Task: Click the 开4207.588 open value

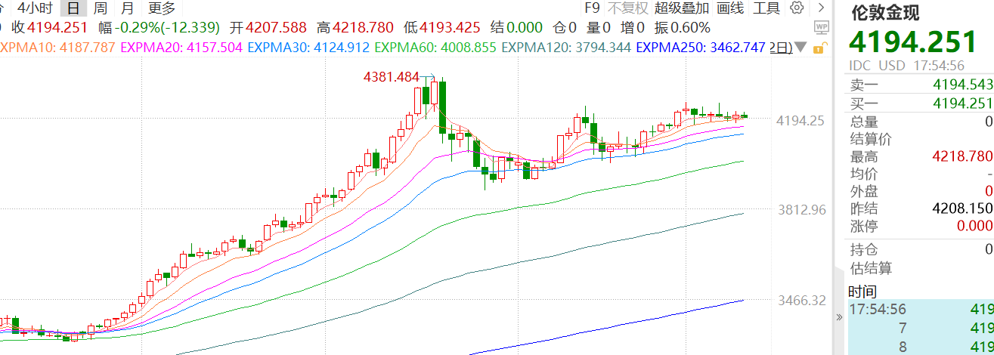Action: click(268, 28)
